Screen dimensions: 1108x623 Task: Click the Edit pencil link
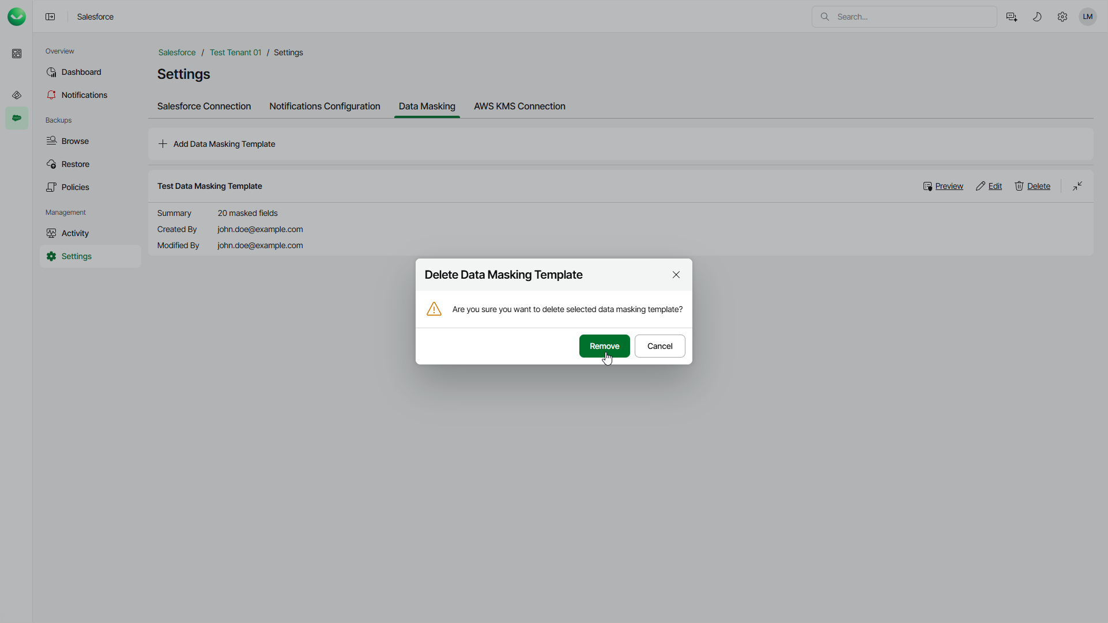[x=989, y=186]
